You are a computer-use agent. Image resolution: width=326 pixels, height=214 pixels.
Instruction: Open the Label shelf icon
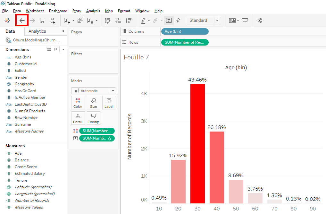(109, 103)
